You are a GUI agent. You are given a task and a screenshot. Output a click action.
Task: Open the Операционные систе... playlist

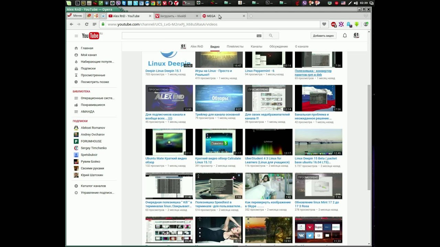[98, 98]
